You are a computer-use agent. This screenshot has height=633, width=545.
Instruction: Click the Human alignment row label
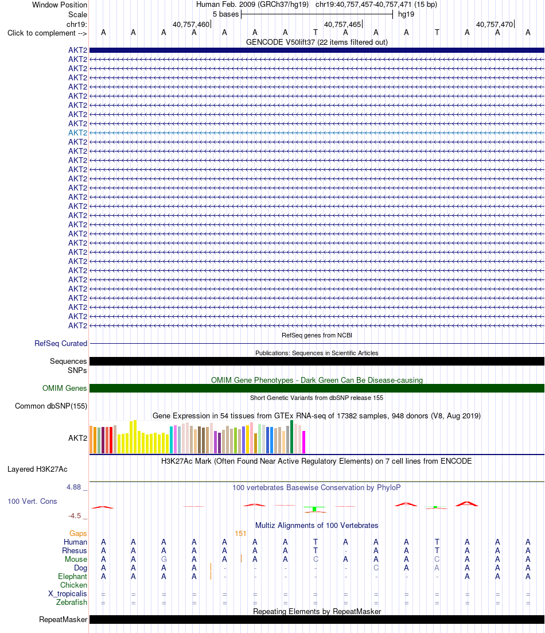click(75, 542)
